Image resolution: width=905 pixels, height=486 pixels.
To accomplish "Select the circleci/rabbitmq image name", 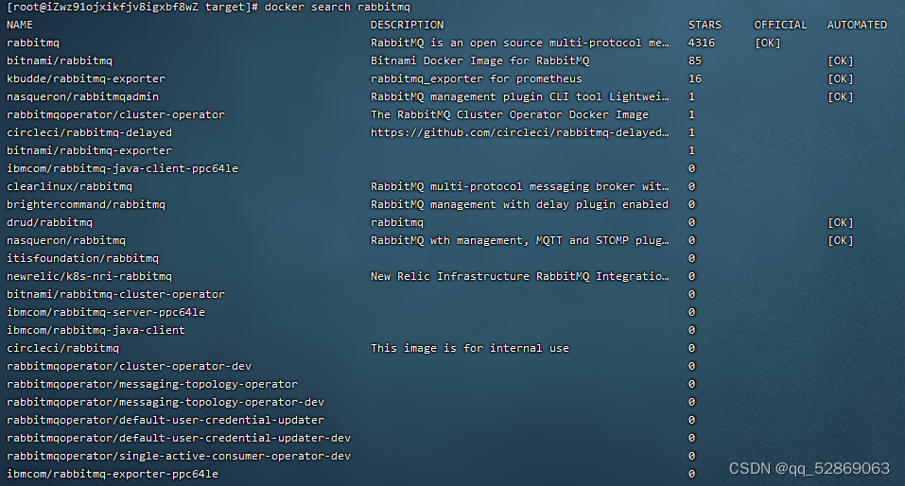I will click(x=63, y=348).
